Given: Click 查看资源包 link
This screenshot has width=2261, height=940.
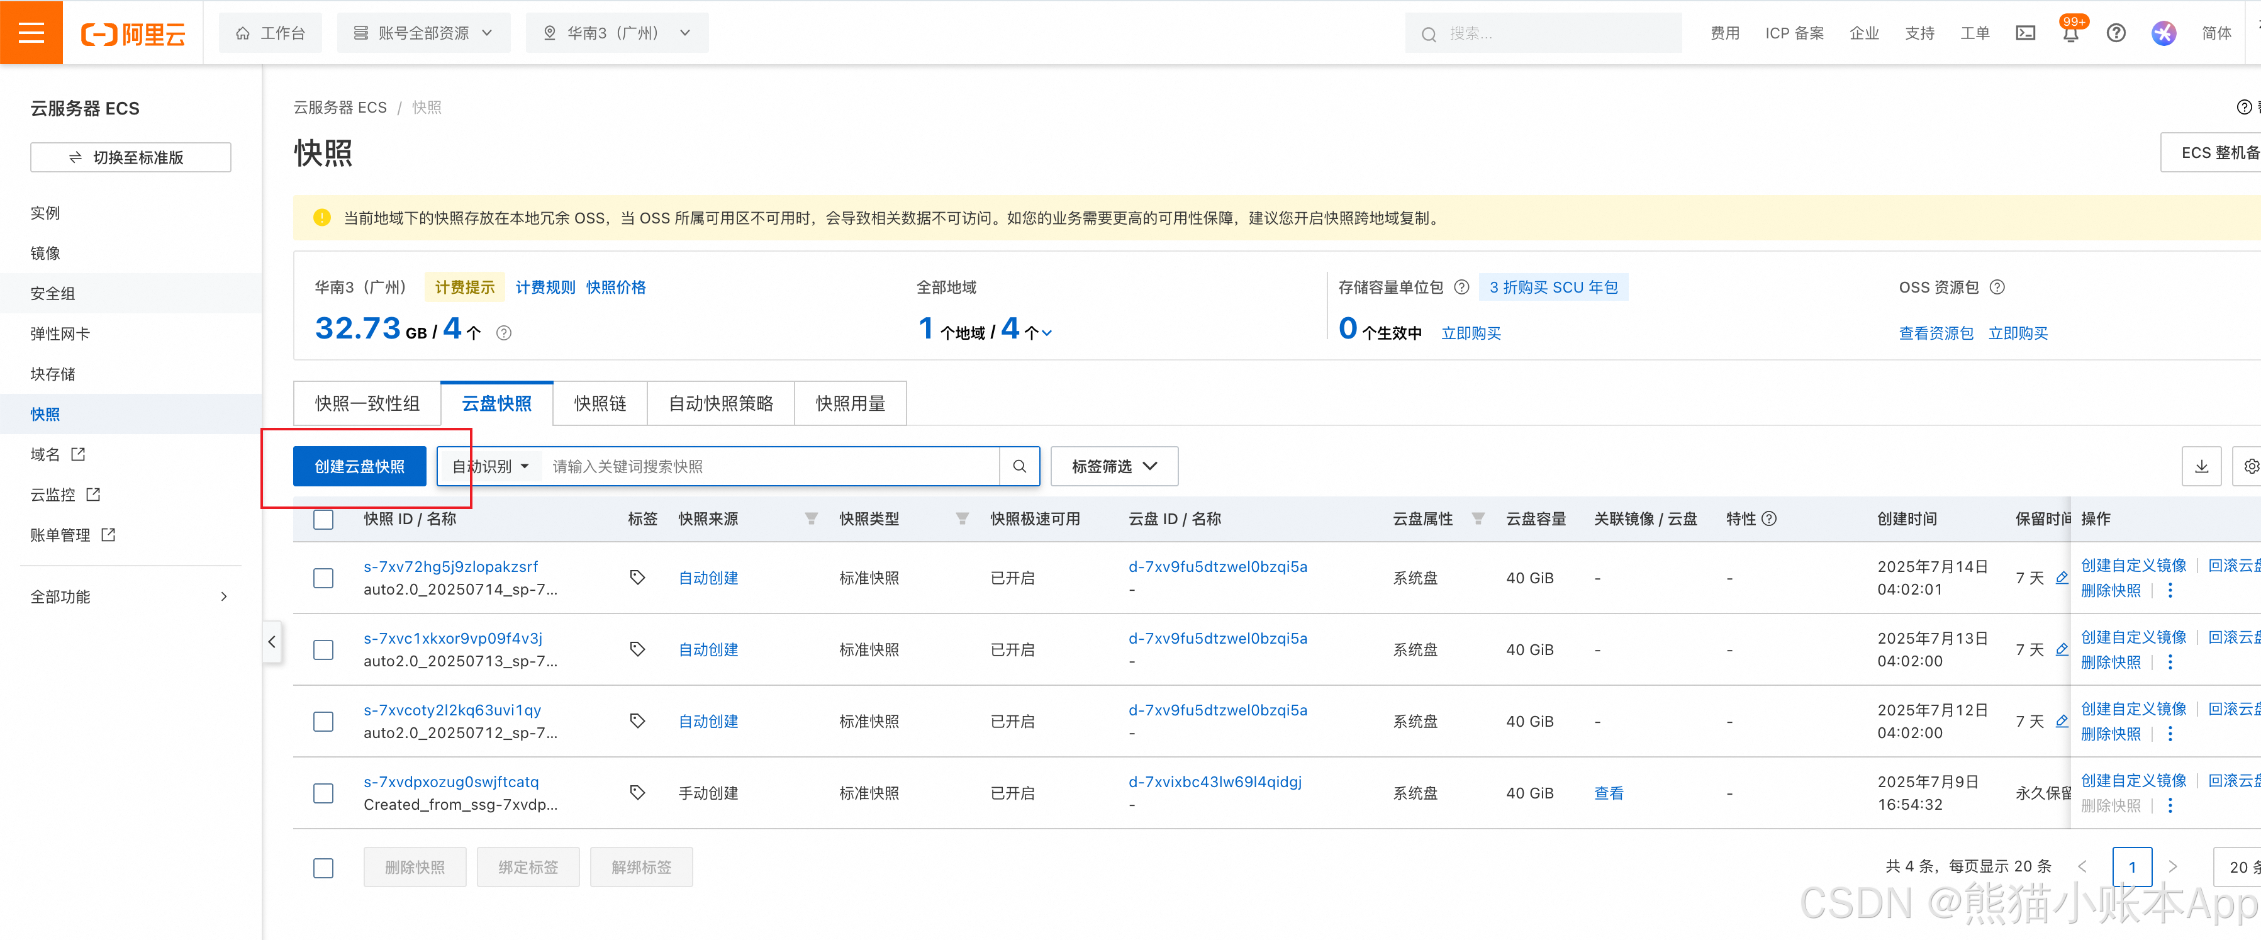Looking at the screenshot, I should pyautogui.click(x=1936, y=333).
